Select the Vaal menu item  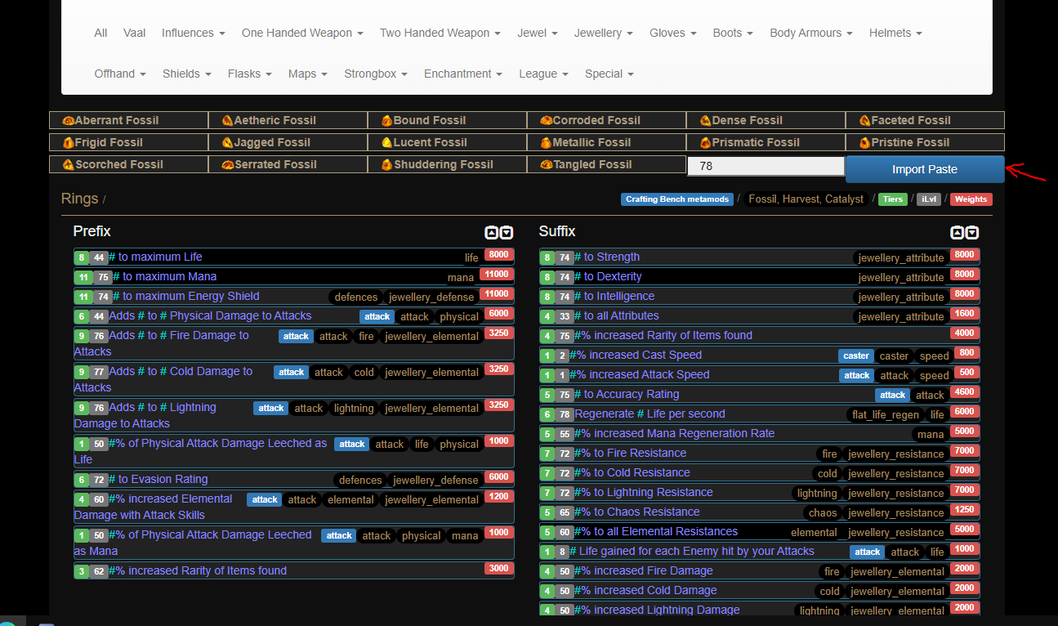point(134,33)
